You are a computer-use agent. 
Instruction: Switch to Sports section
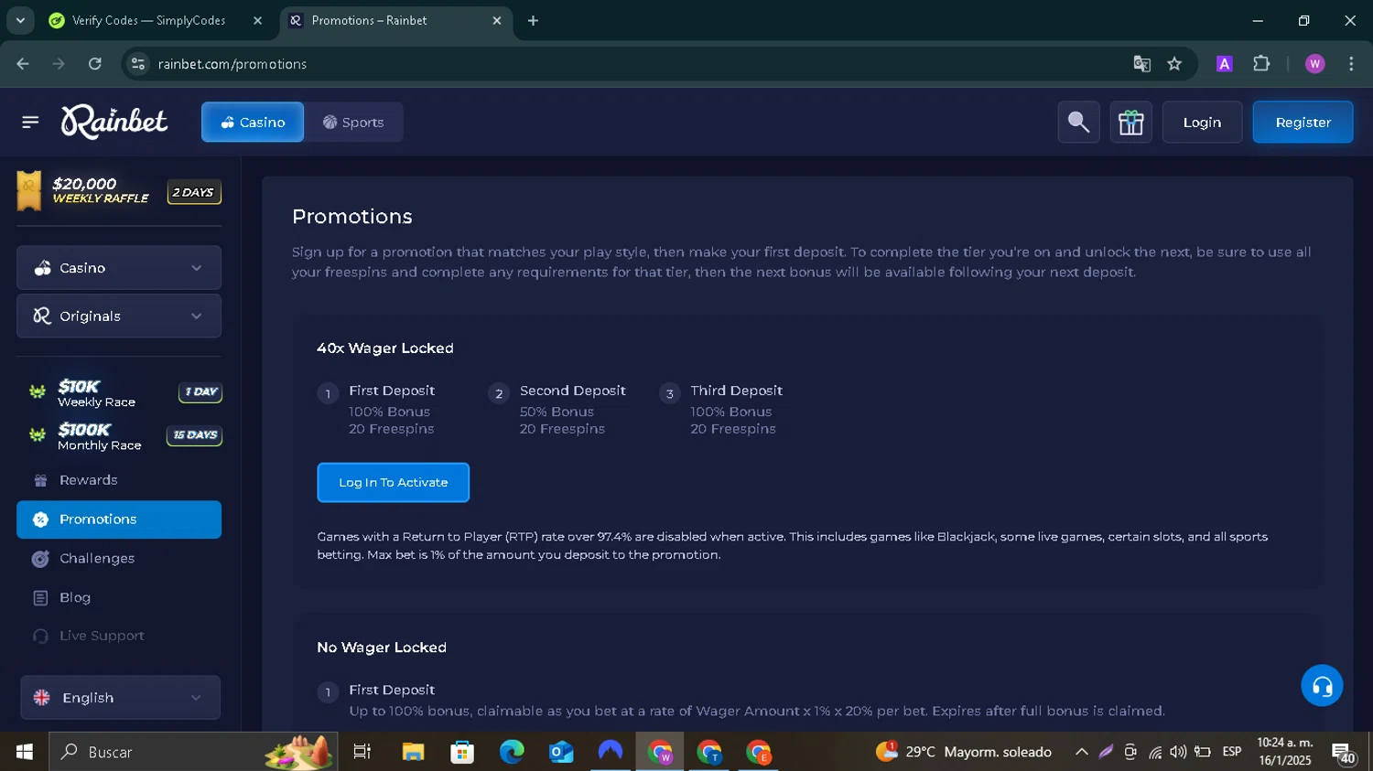(x=353, y=122)
